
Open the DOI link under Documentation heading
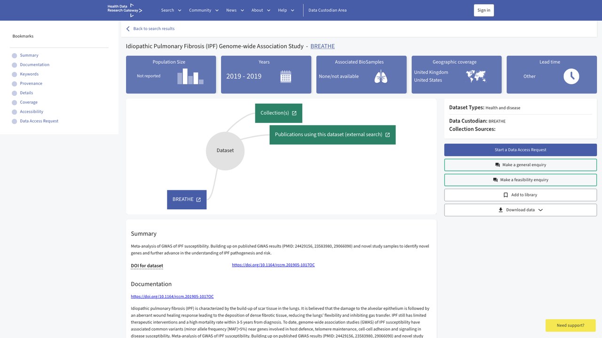pos(172,297)
